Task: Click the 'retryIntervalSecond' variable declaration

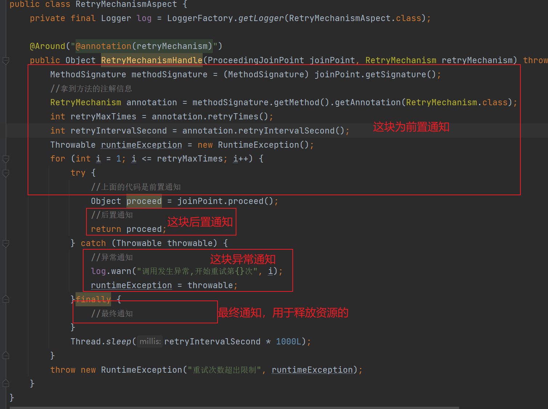Action: (119, 131)
